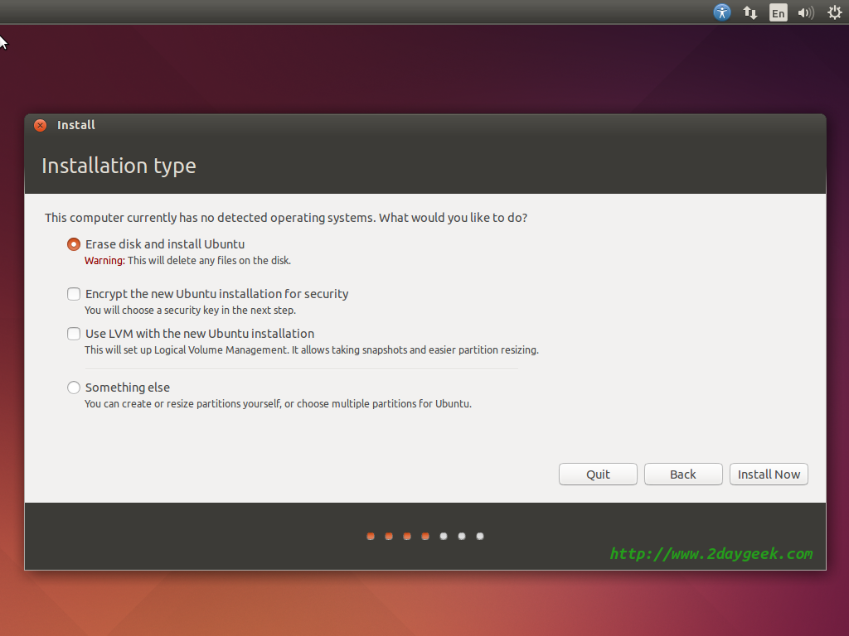Image resolution: width=849 pixels, height=636 pixels.
Task: Select Erase disk and install Ubuntu
Action: coord(74,244)
